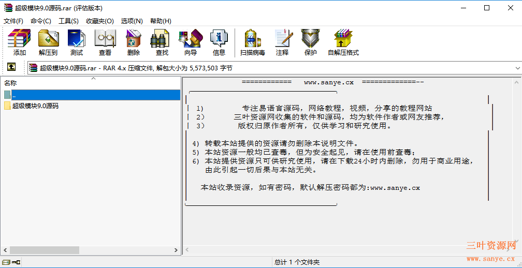Click comment line 6) 本站提供资源
522x268 pixels.
333,161
